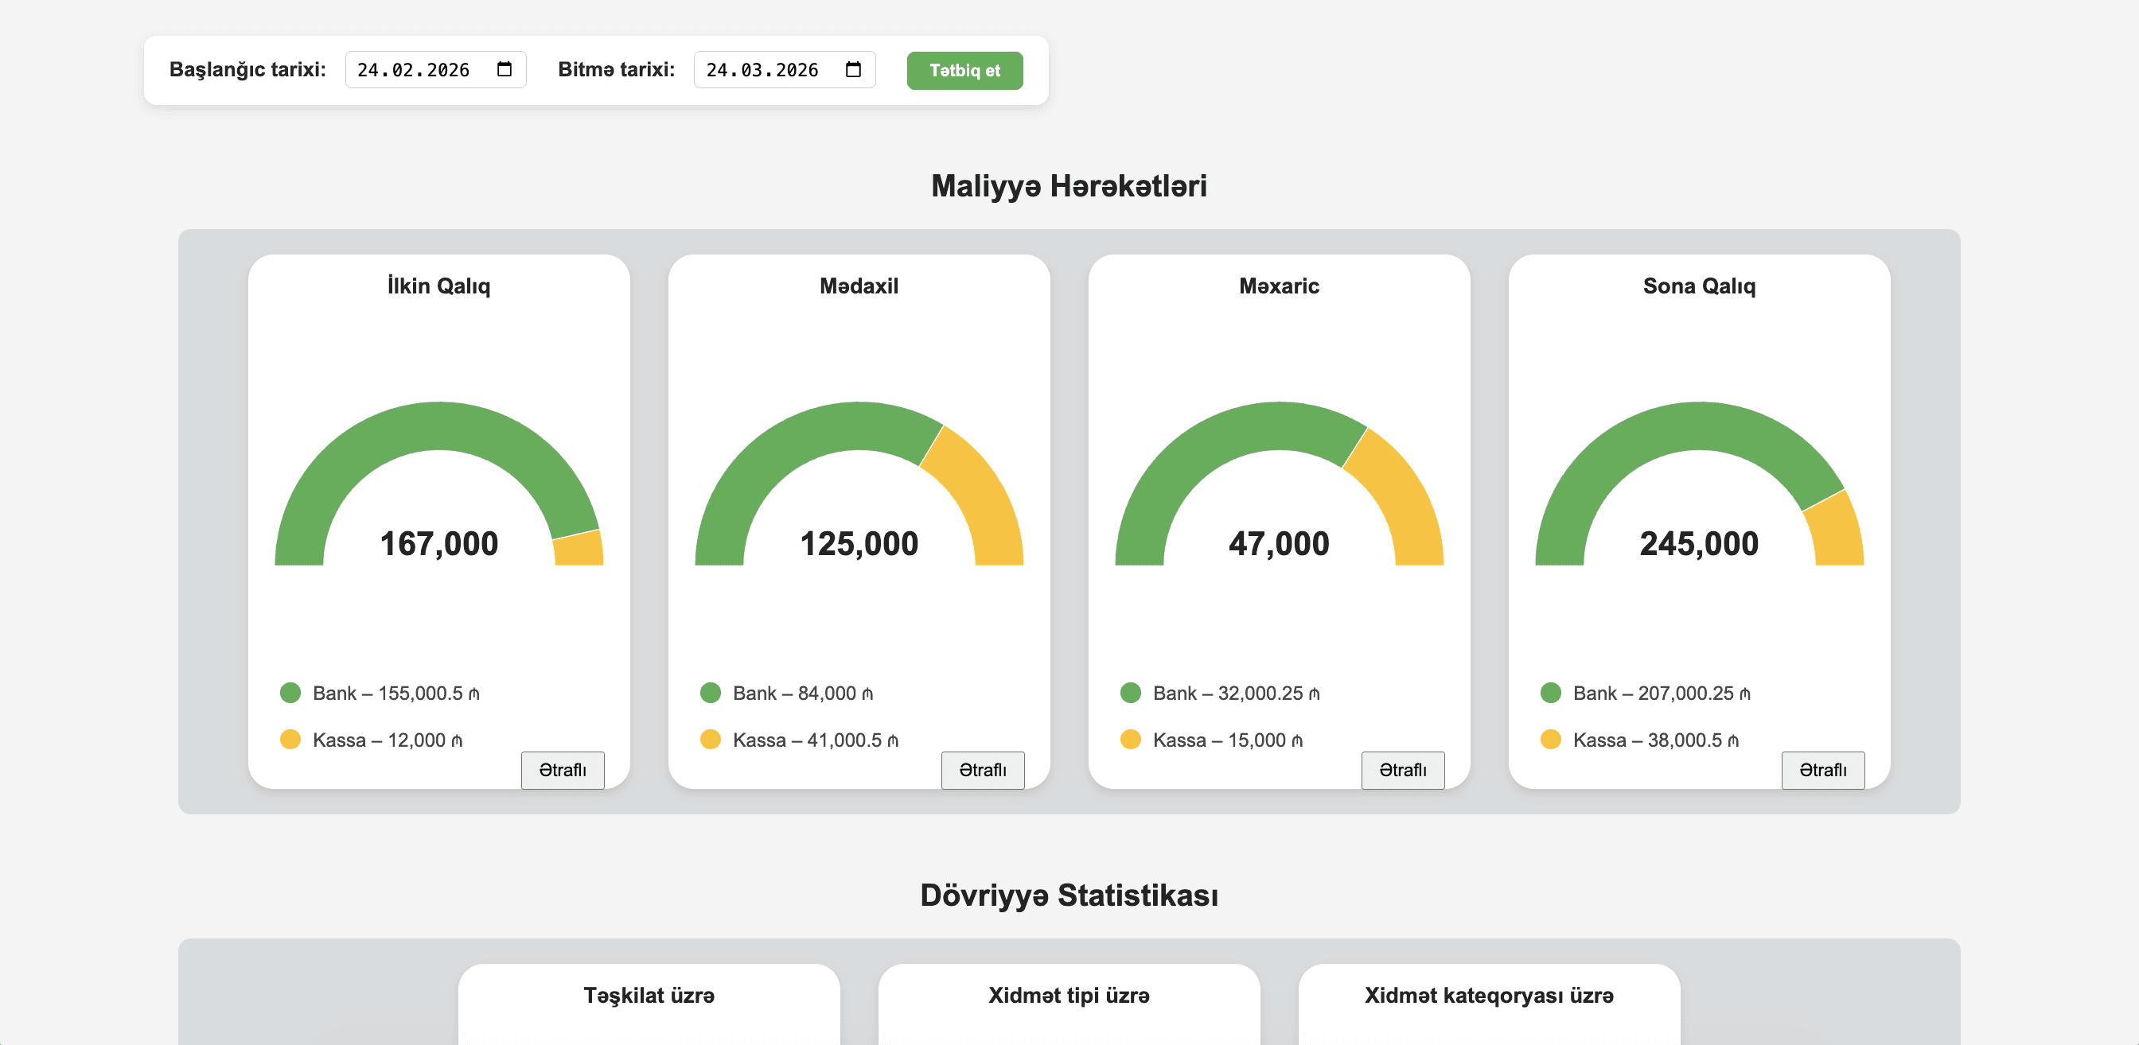Open start date calendar picker icon
This screenshot has width=2139, height=1045.
504,69
